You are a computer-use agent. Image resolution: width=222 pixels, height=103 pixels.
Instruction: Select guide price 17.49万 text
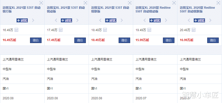tap(52, 30)
